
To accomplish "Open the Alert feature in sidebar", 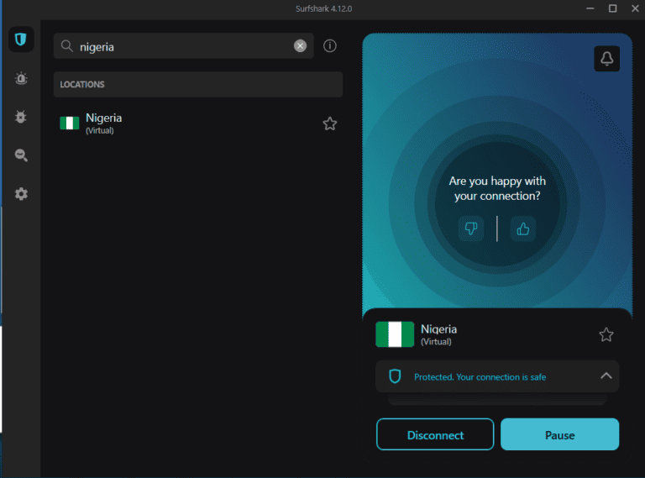I will coord(21,78).
